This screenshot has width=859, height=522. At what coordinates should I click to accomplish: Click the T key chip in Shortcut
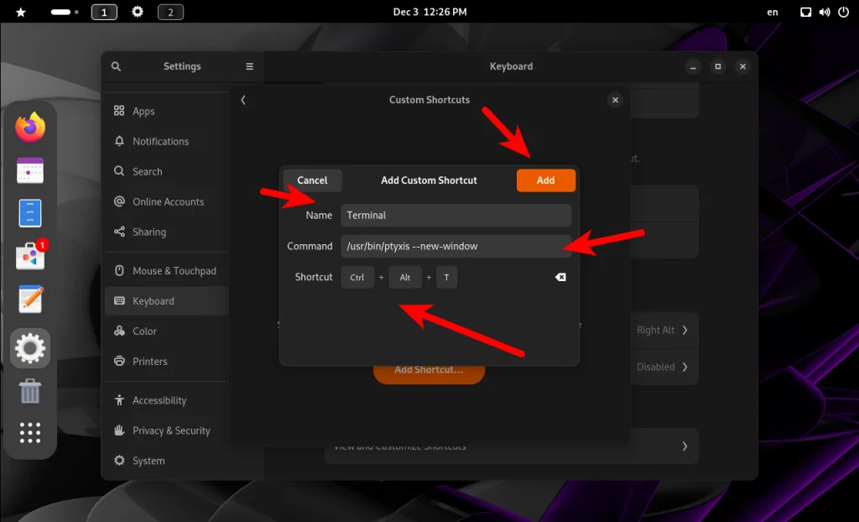pos(446,278)
